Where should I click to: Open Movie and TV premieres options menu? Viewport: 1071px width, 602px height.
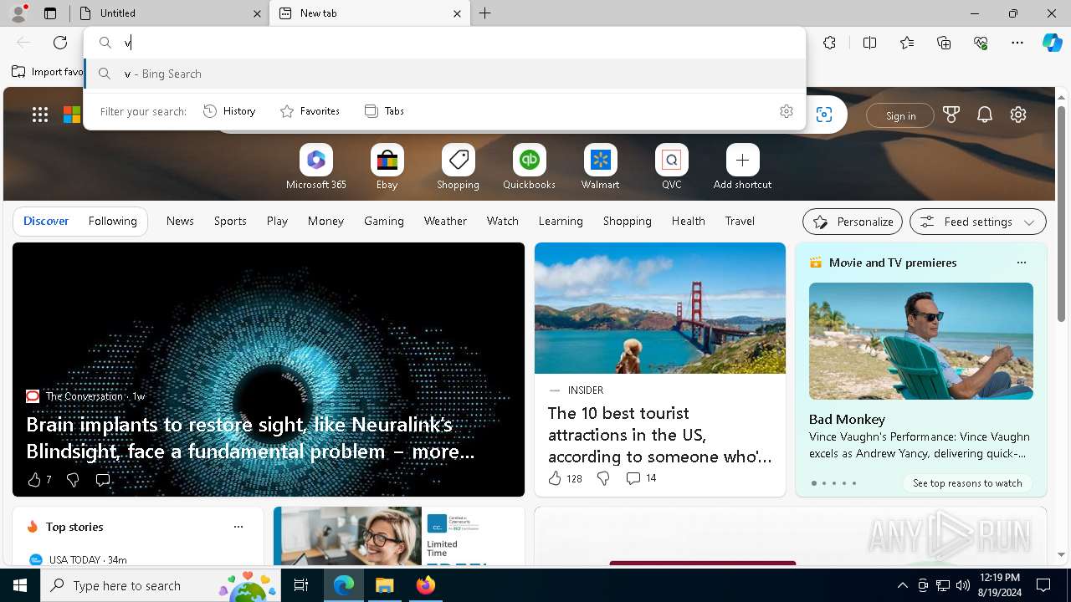[x=1021, y=263]
